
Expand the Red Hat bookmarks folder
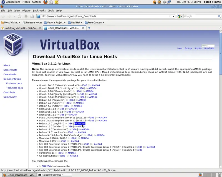click(x=75, y=22)
